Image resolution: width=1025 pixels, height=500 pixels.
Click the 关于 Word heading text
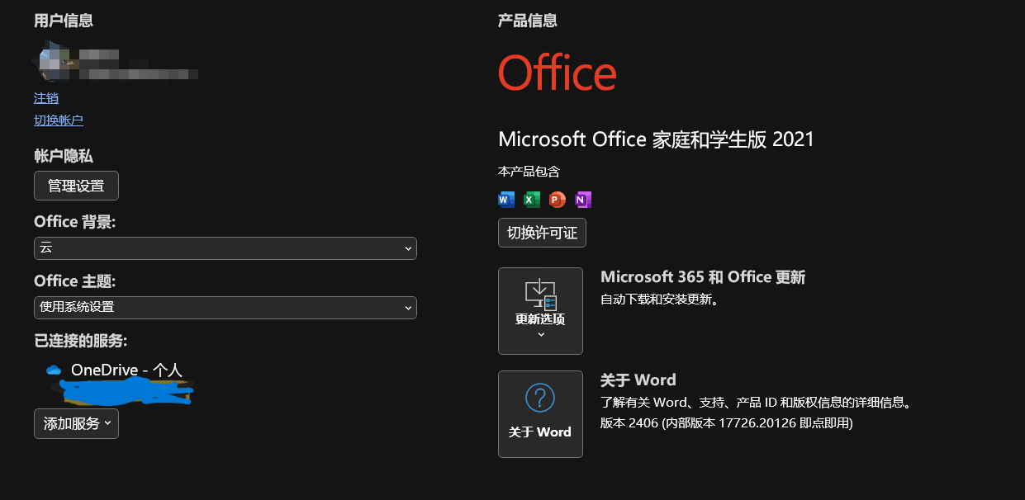pyautogui.click(x=638, y=380)
